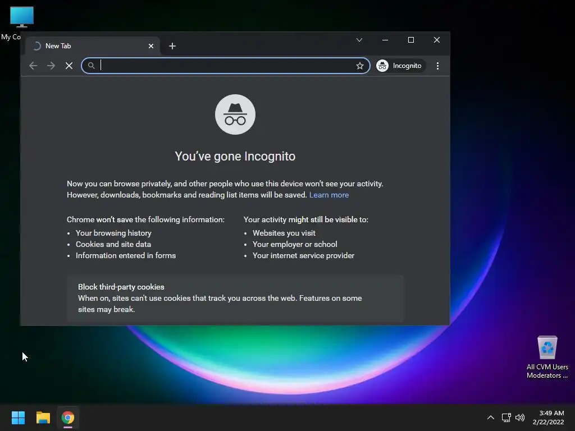
Task: Click the Your browsing history text
Action: tap(113, 233)
